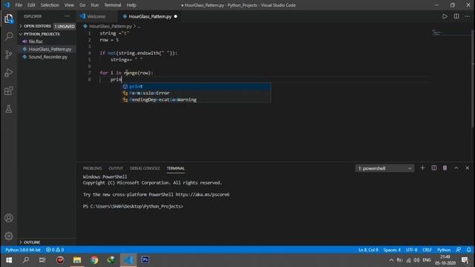The height and width of the screenshot is (267, 475).
Task: Click Python language mode in status bar
Action: (444, 250)
